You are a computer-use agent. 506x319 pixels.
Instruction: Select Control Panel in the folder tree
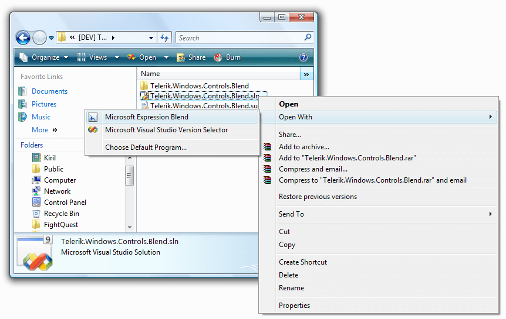click(65, 203)
